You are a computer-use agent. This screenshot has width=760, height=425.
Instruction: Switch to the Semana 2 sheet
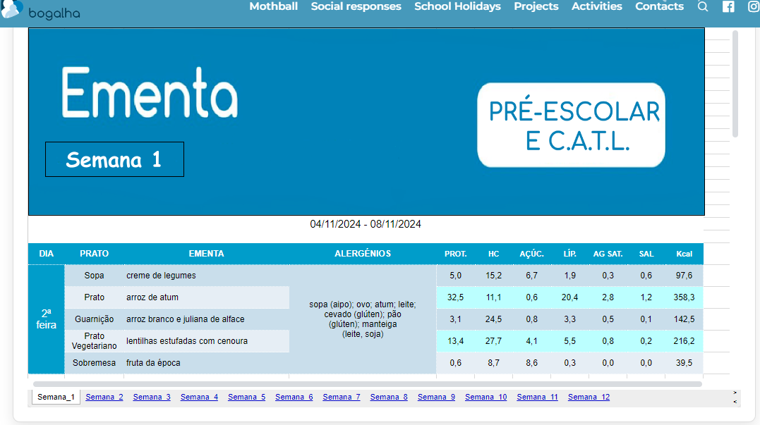(x=104, y=398)
